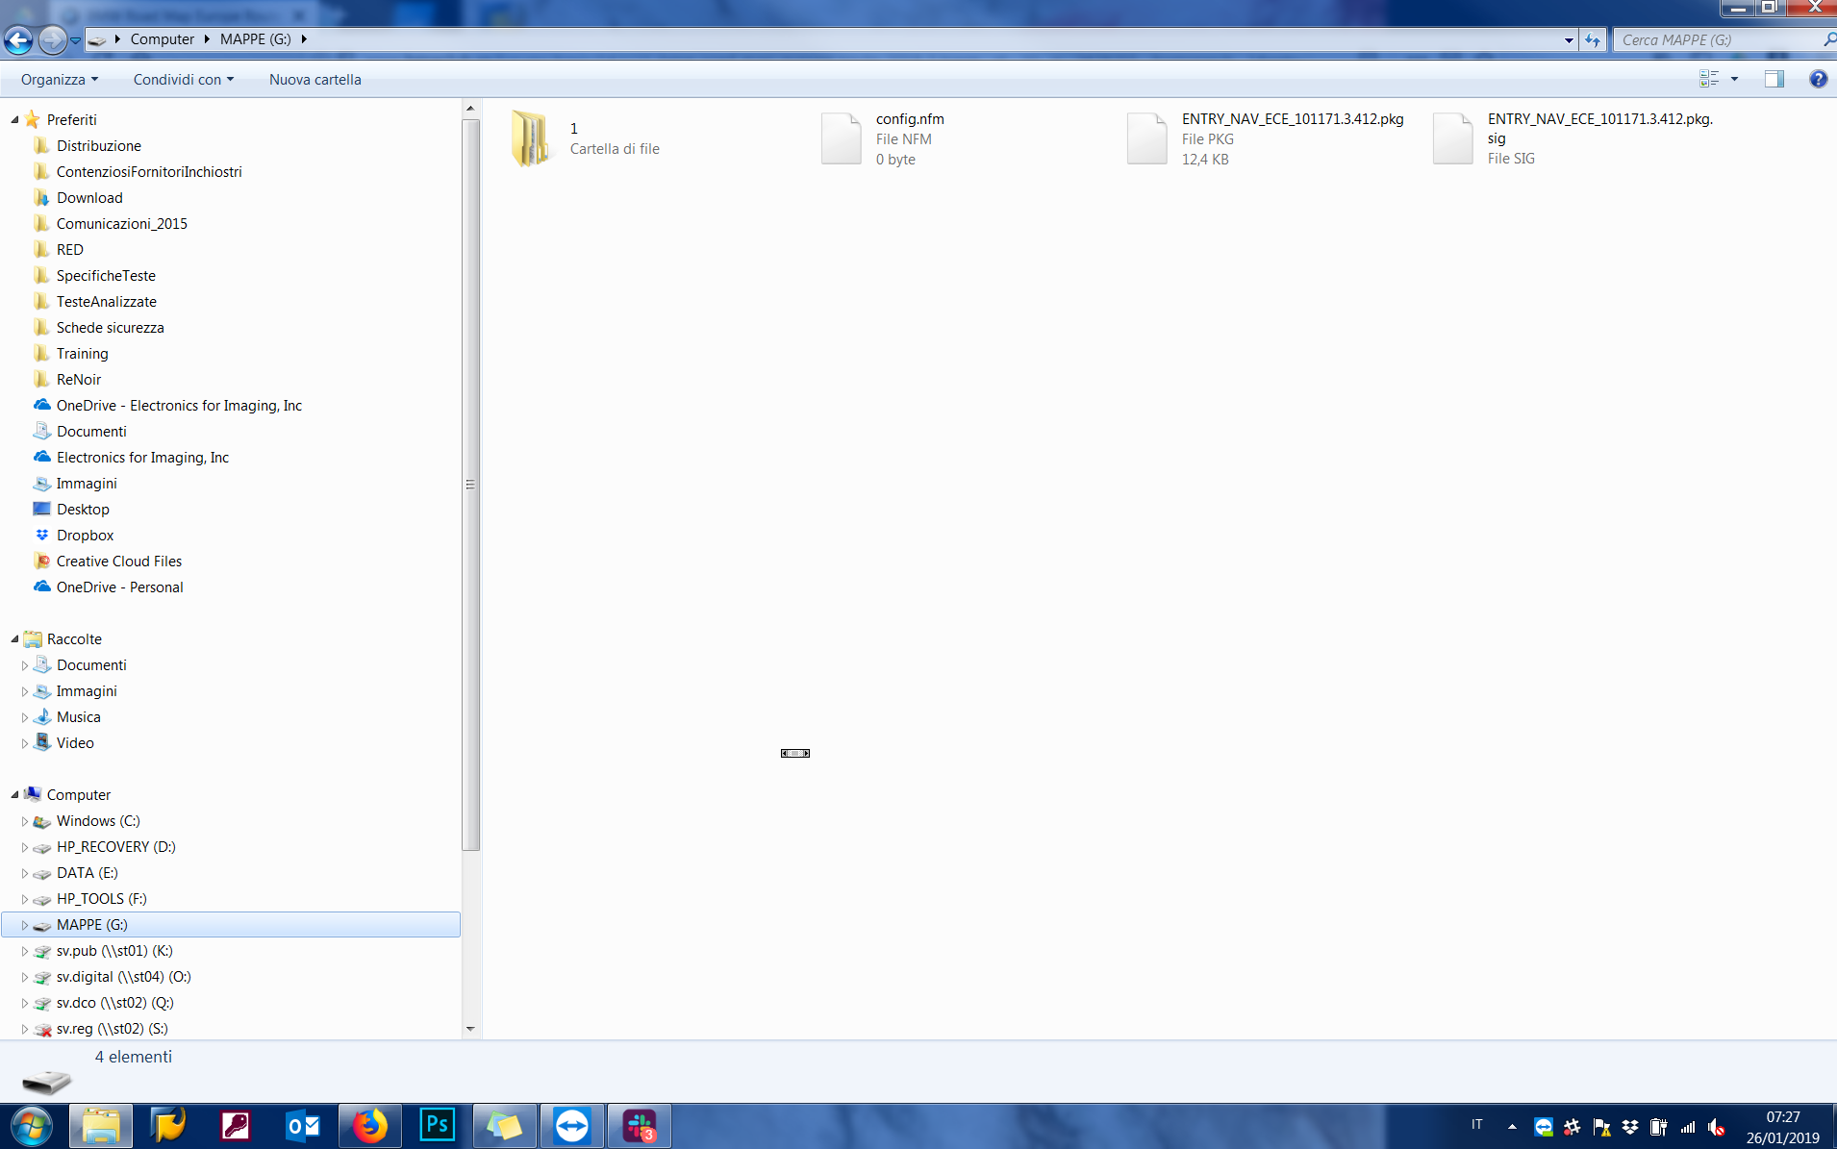The height and width of the screenshot is (1149, 1837).
Task: Open Firefox from taskbar
Action: (370, 1125)
